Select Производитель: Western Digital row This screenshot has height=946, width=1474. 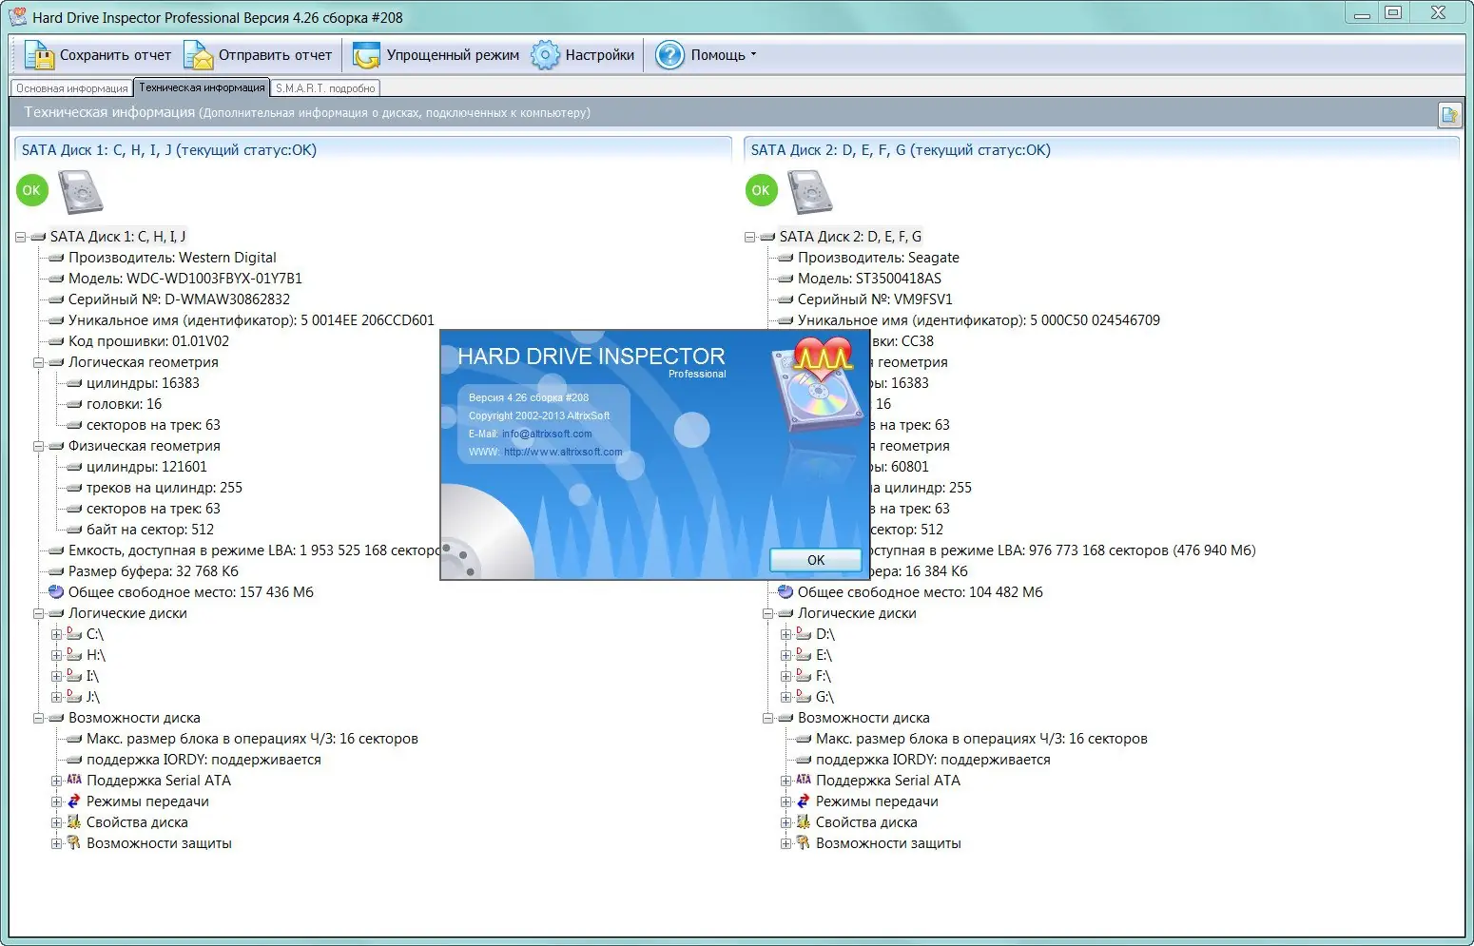point(172,258)
